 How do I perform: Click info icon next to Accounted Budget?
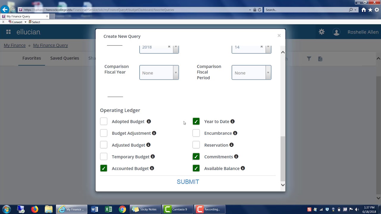click(x=152, y=168)
